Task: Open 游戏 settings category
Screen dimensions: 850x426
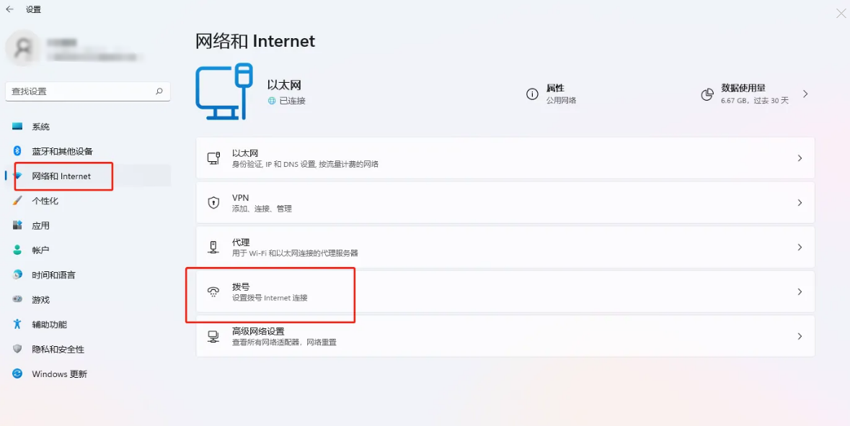Action: (x=88, y=299)
